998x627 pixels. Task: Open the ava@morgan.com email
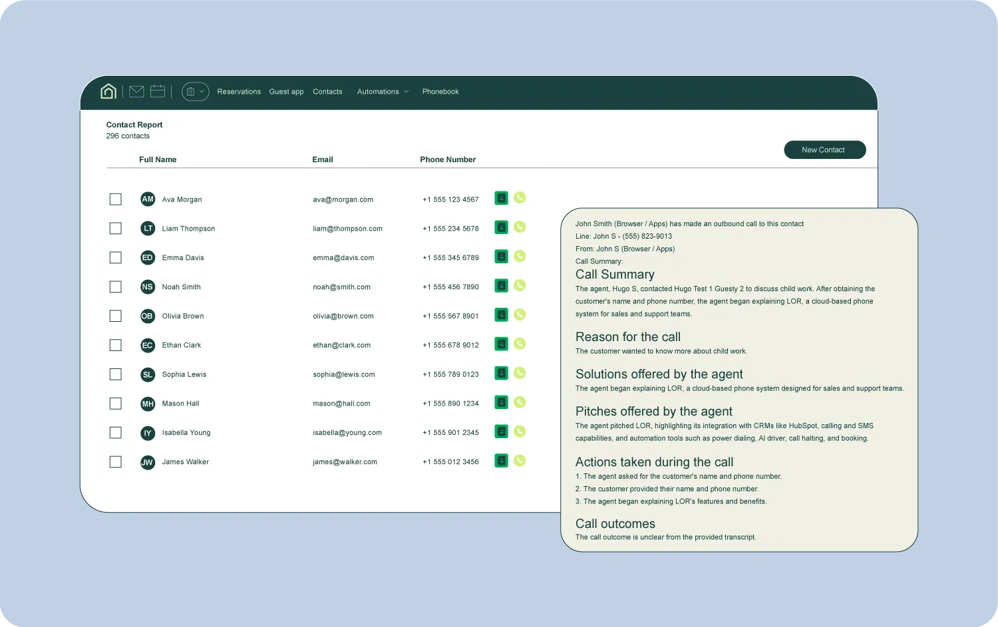point(343,199)
